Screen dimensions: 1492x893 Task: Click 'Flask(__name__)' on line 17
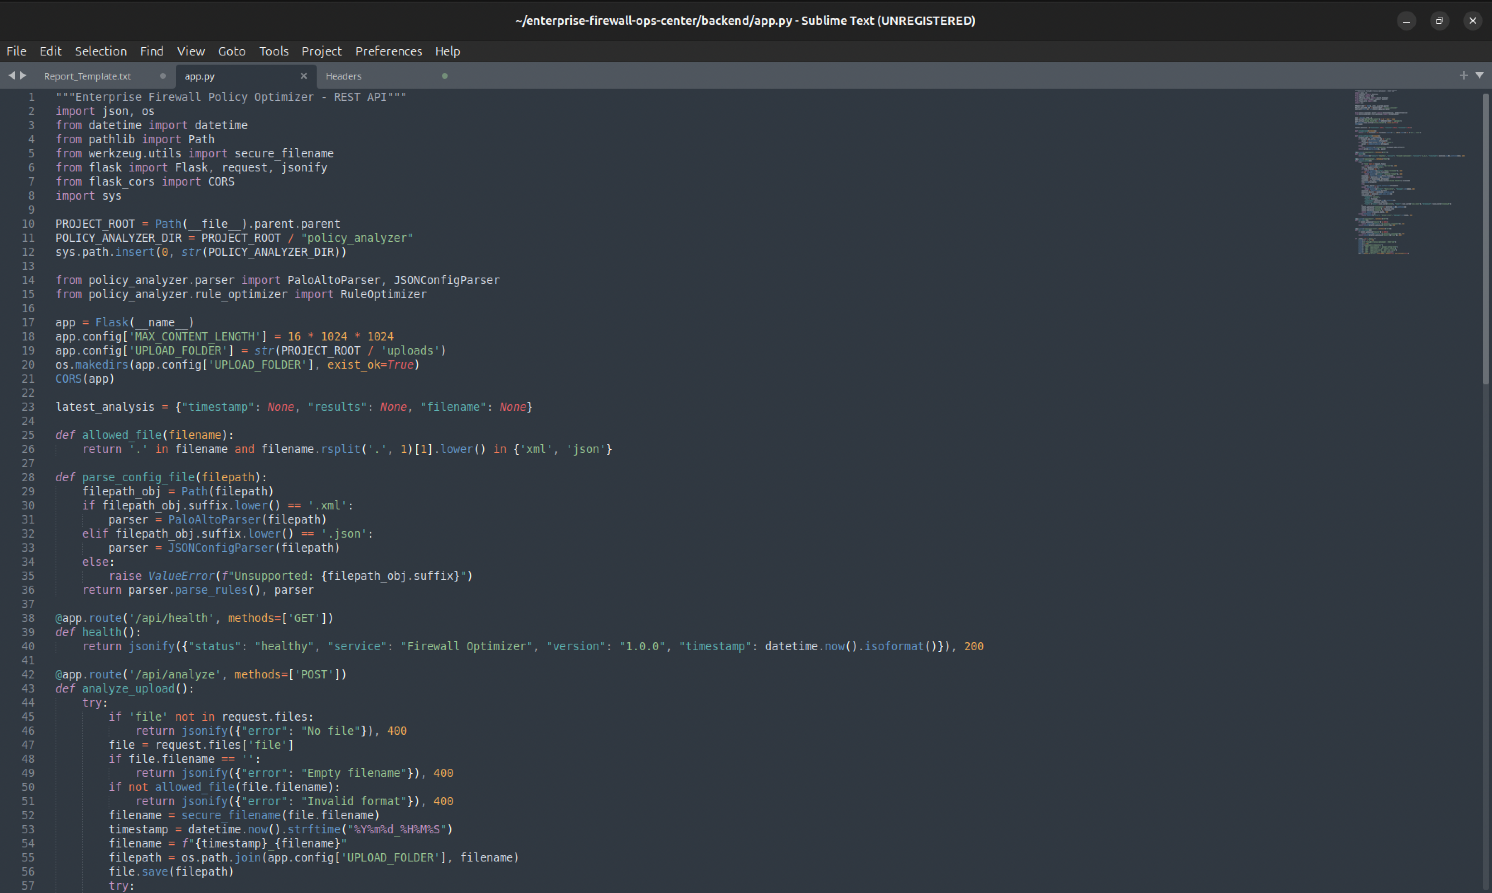click(x=145, y=323)
